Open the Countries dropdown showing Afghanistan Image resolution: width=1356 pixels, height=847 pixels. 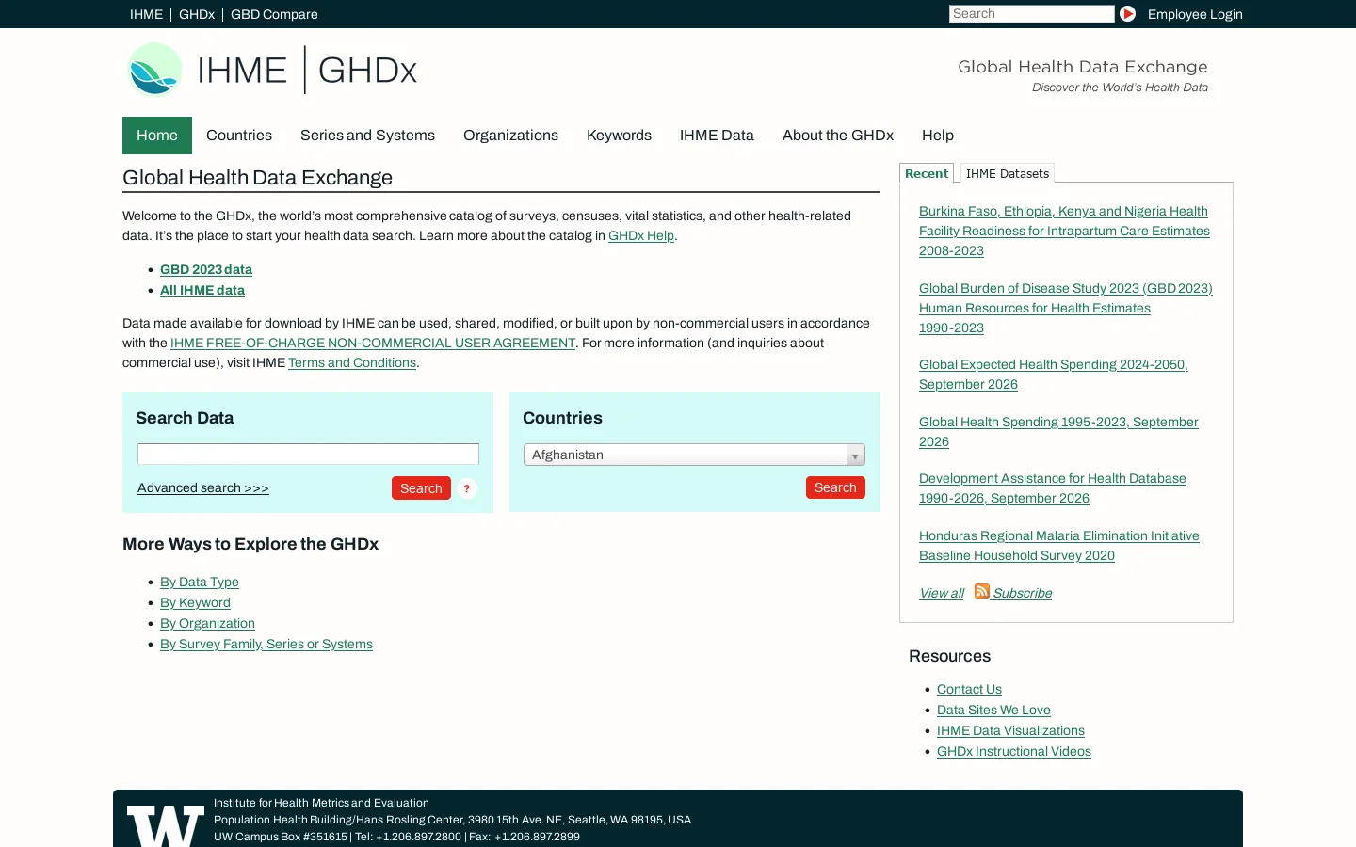pos(694,455)
